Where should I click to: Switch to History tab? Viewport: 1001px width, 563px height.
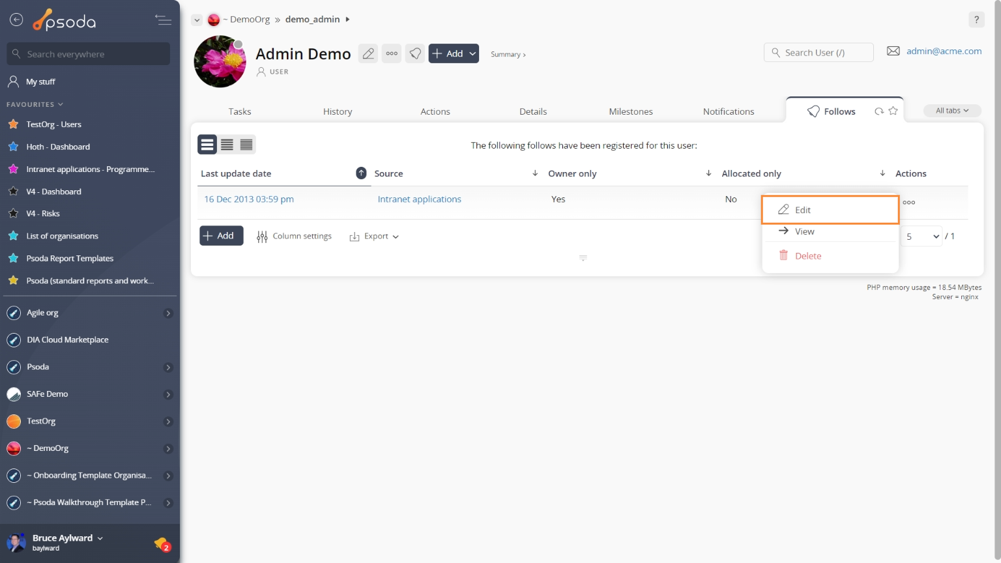tap(338, 111)
